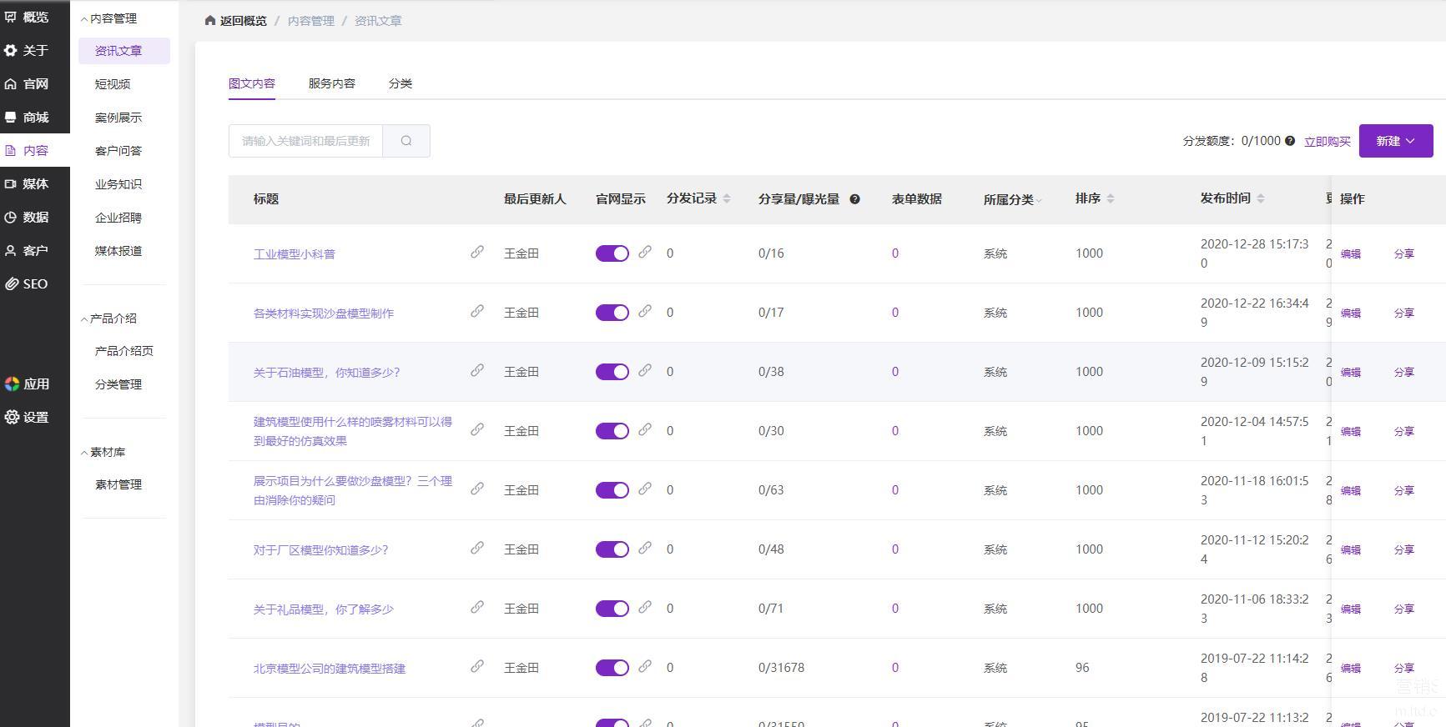This screenshot has height=727, width=1446.
Task: Disable 官网显示 switch for 各类材料实现沙盘模型制作
Action: pos(612,313)
